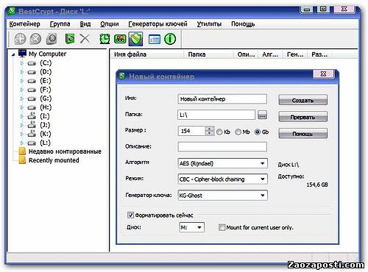
Task: Click the blue chart view toolbar icon
Action: 155,39
